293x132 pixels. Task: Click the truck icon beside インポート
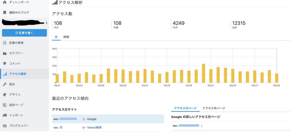click(x=5, y=115)
